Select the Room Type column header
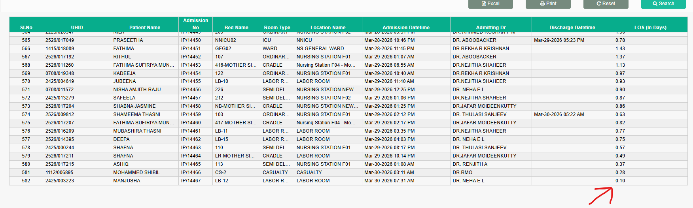This screenshot has width=693, height=208. (277, 27)
